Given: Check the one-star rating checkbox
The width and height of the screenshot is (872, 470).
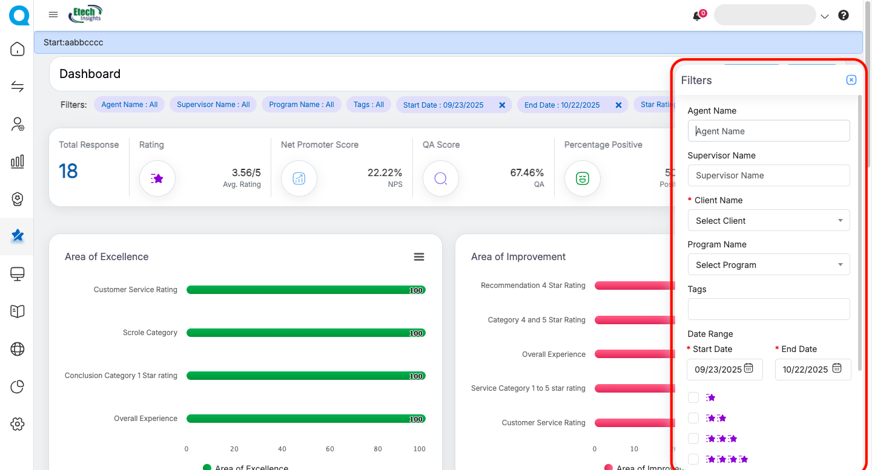Looking at the screenshot, I should coord(693,397).
